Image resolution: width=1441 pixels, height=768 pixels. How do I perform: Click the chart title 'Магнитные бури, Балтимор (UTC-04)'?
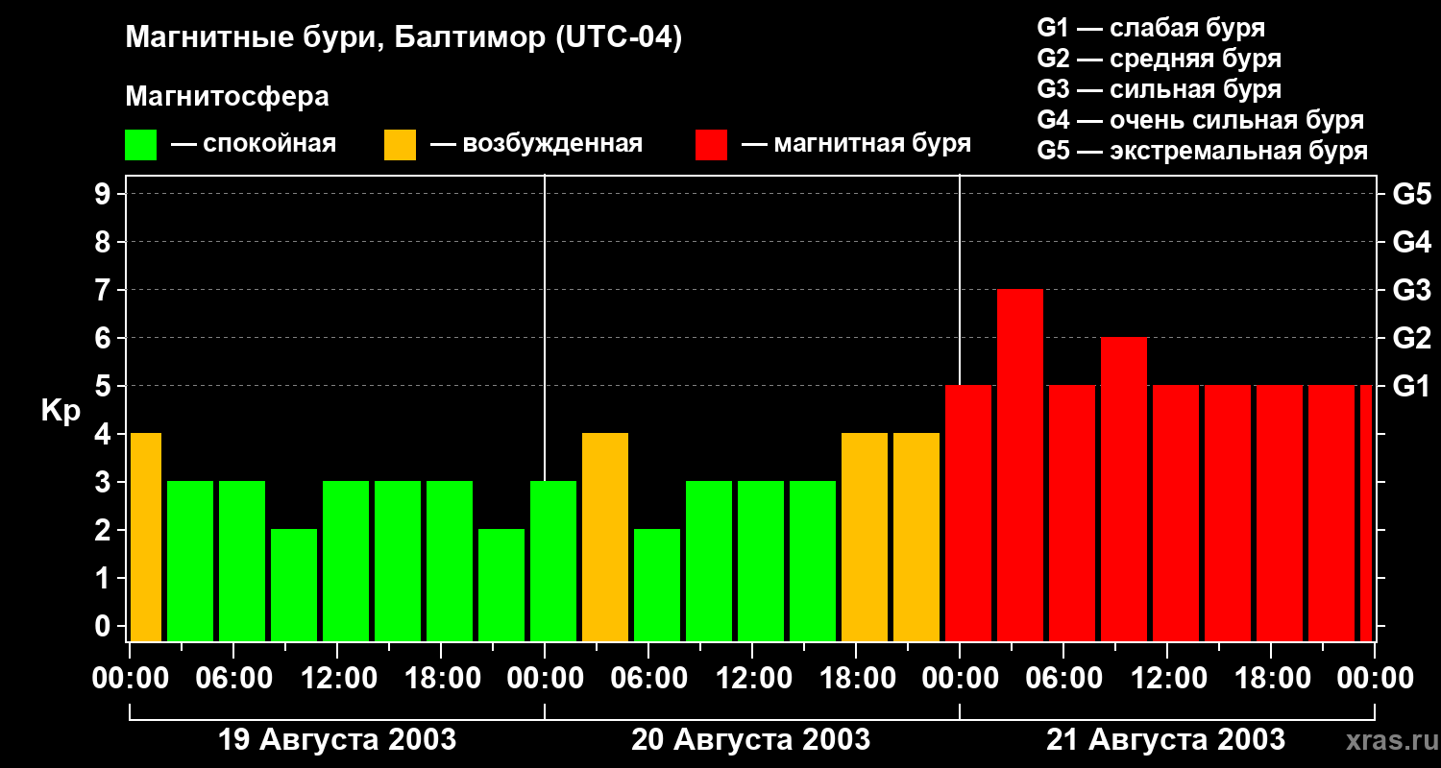coord(403,38)
